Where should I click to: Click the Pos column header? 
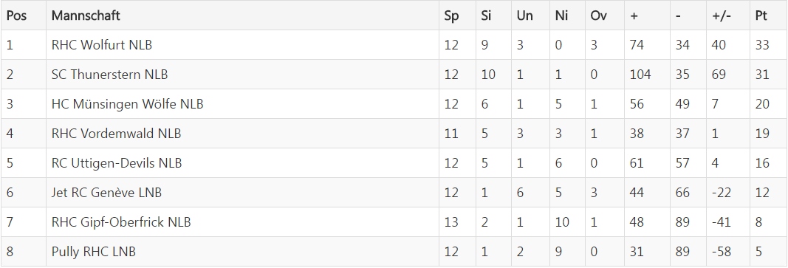(16, 16)
